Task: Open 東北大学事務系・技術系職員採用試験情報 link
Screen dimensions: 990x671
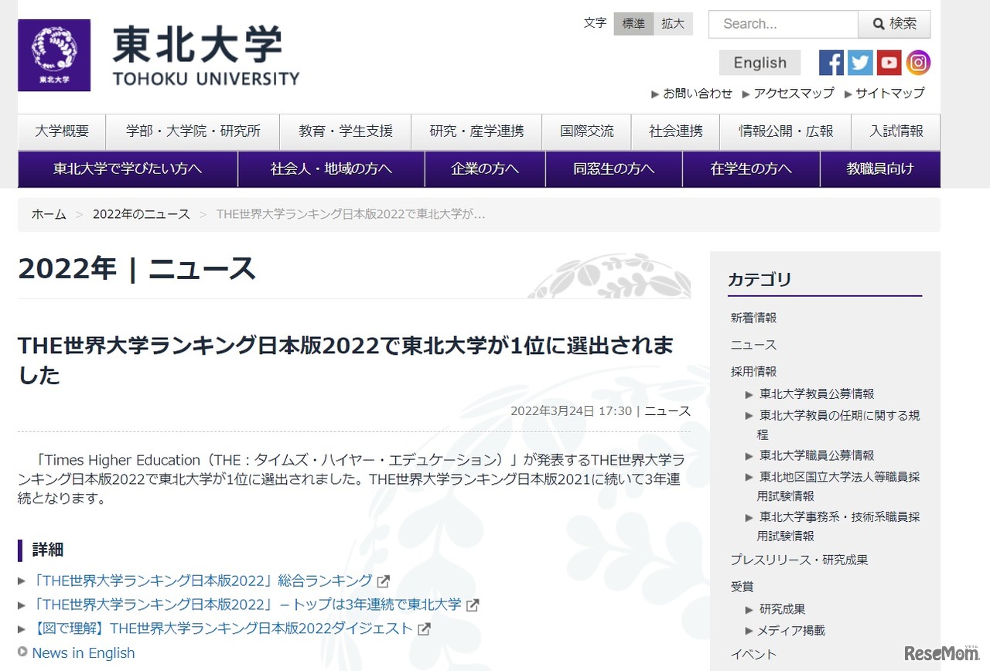Action: 839,526
